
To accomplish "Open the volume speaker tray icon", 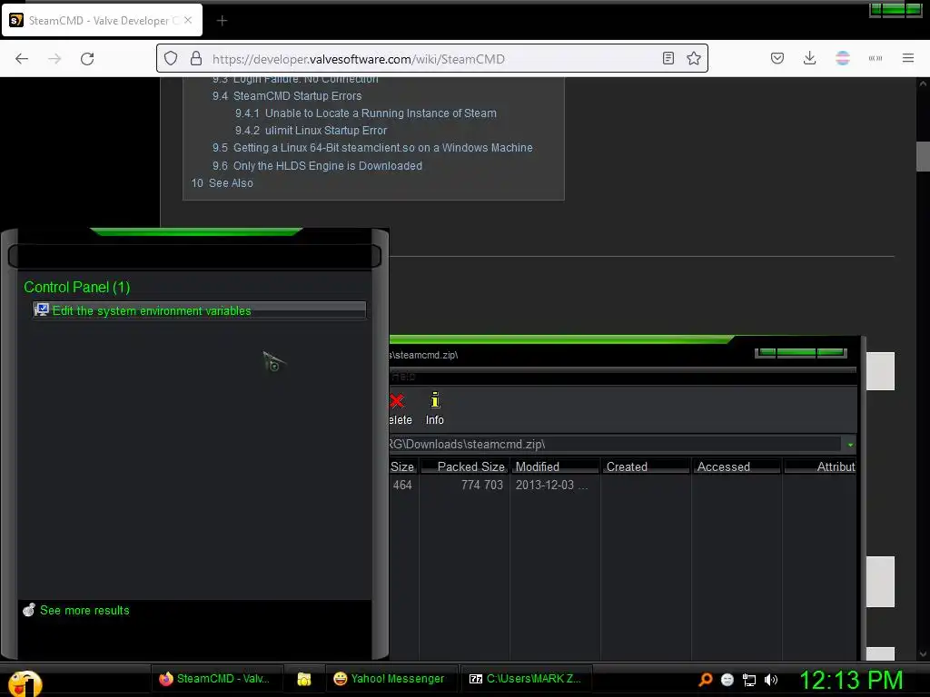I will click(770, 680).
